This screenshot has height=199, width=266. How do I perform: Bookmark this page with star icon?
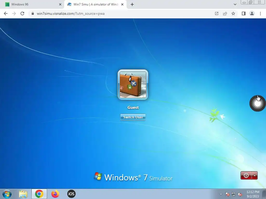click(233, 13)
